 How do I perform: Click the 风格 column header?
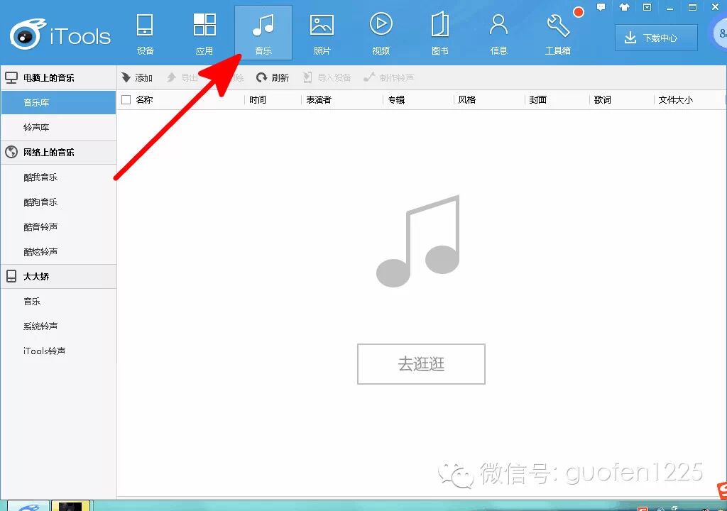coord(467,99)
